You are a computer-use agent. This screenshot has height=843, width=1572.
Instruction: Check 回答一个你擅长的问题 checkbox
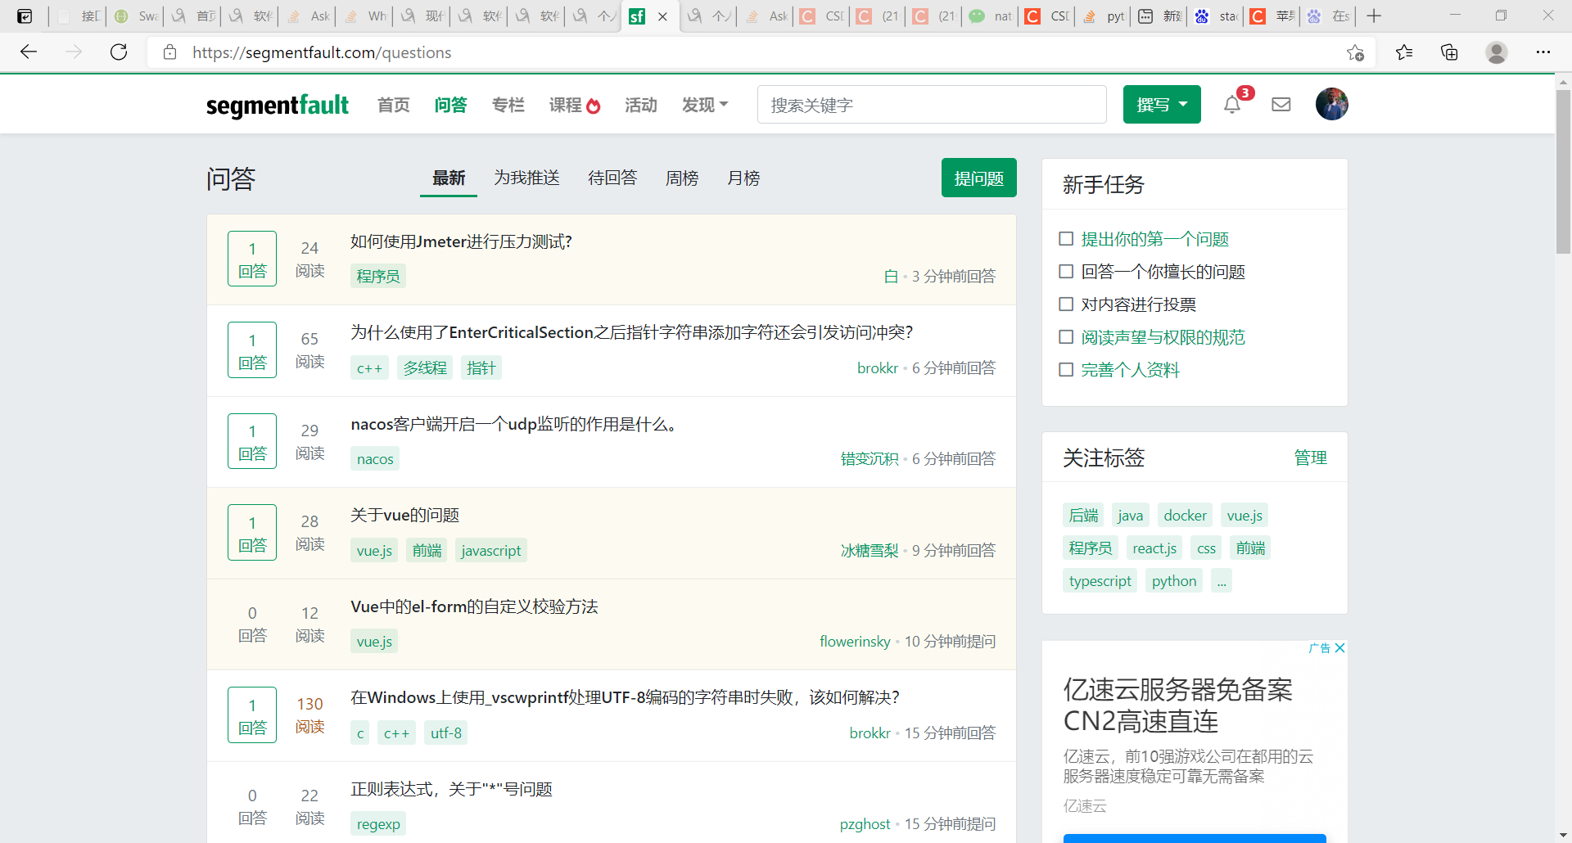click(x=1066, y=272)
